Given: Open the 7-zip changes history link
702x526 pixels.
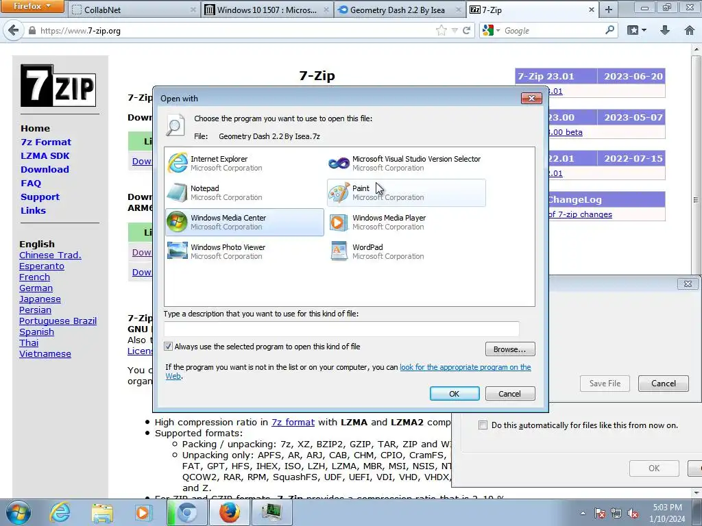Looking at the screenshot, I should coord(580,214).
